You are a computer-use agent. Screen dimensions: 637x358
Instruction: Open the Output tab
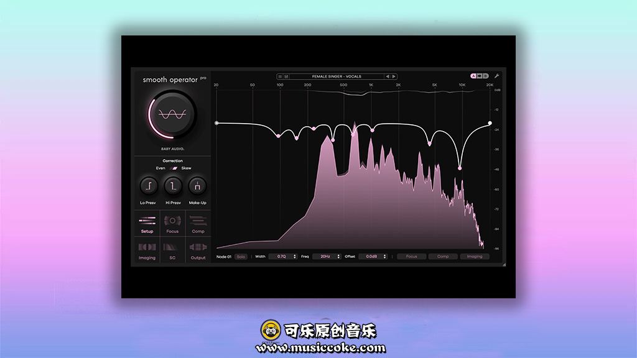click(x=198, y=251)
